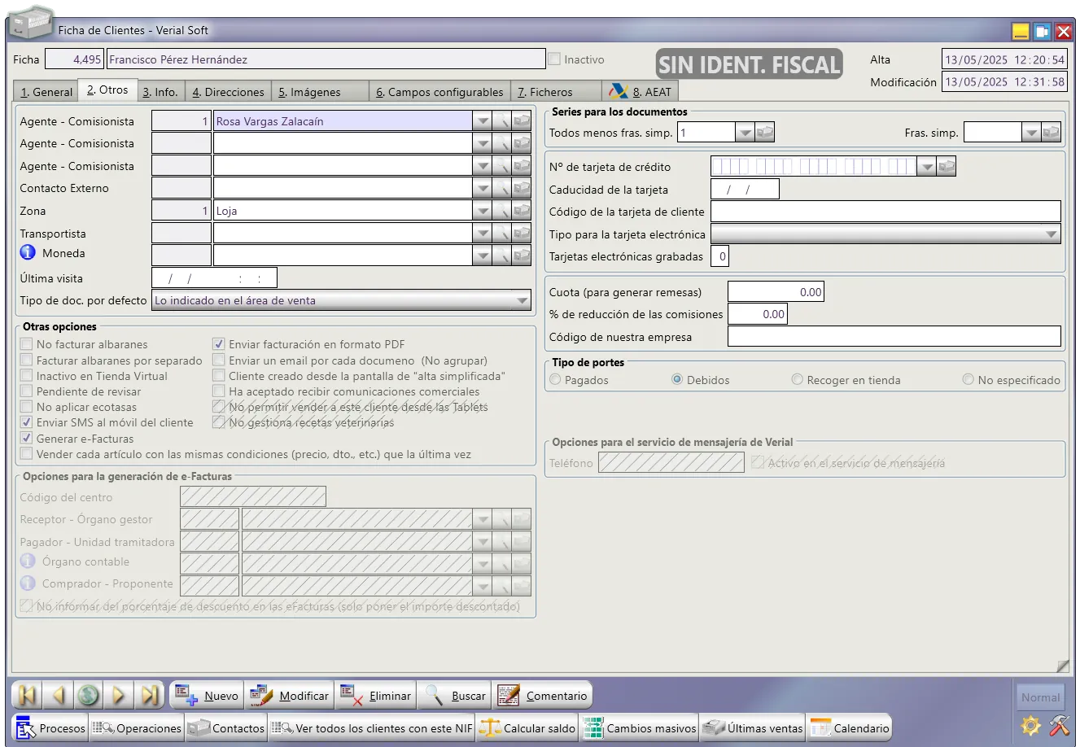Open the Transportista dropdown list
Screen dimensions: 1080x747
coord(483,234)
